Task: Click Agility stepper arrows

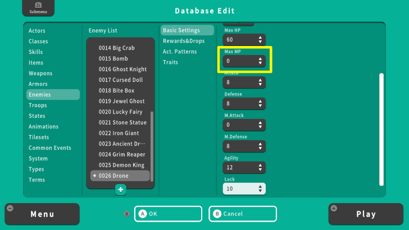Action: [260, 168]
